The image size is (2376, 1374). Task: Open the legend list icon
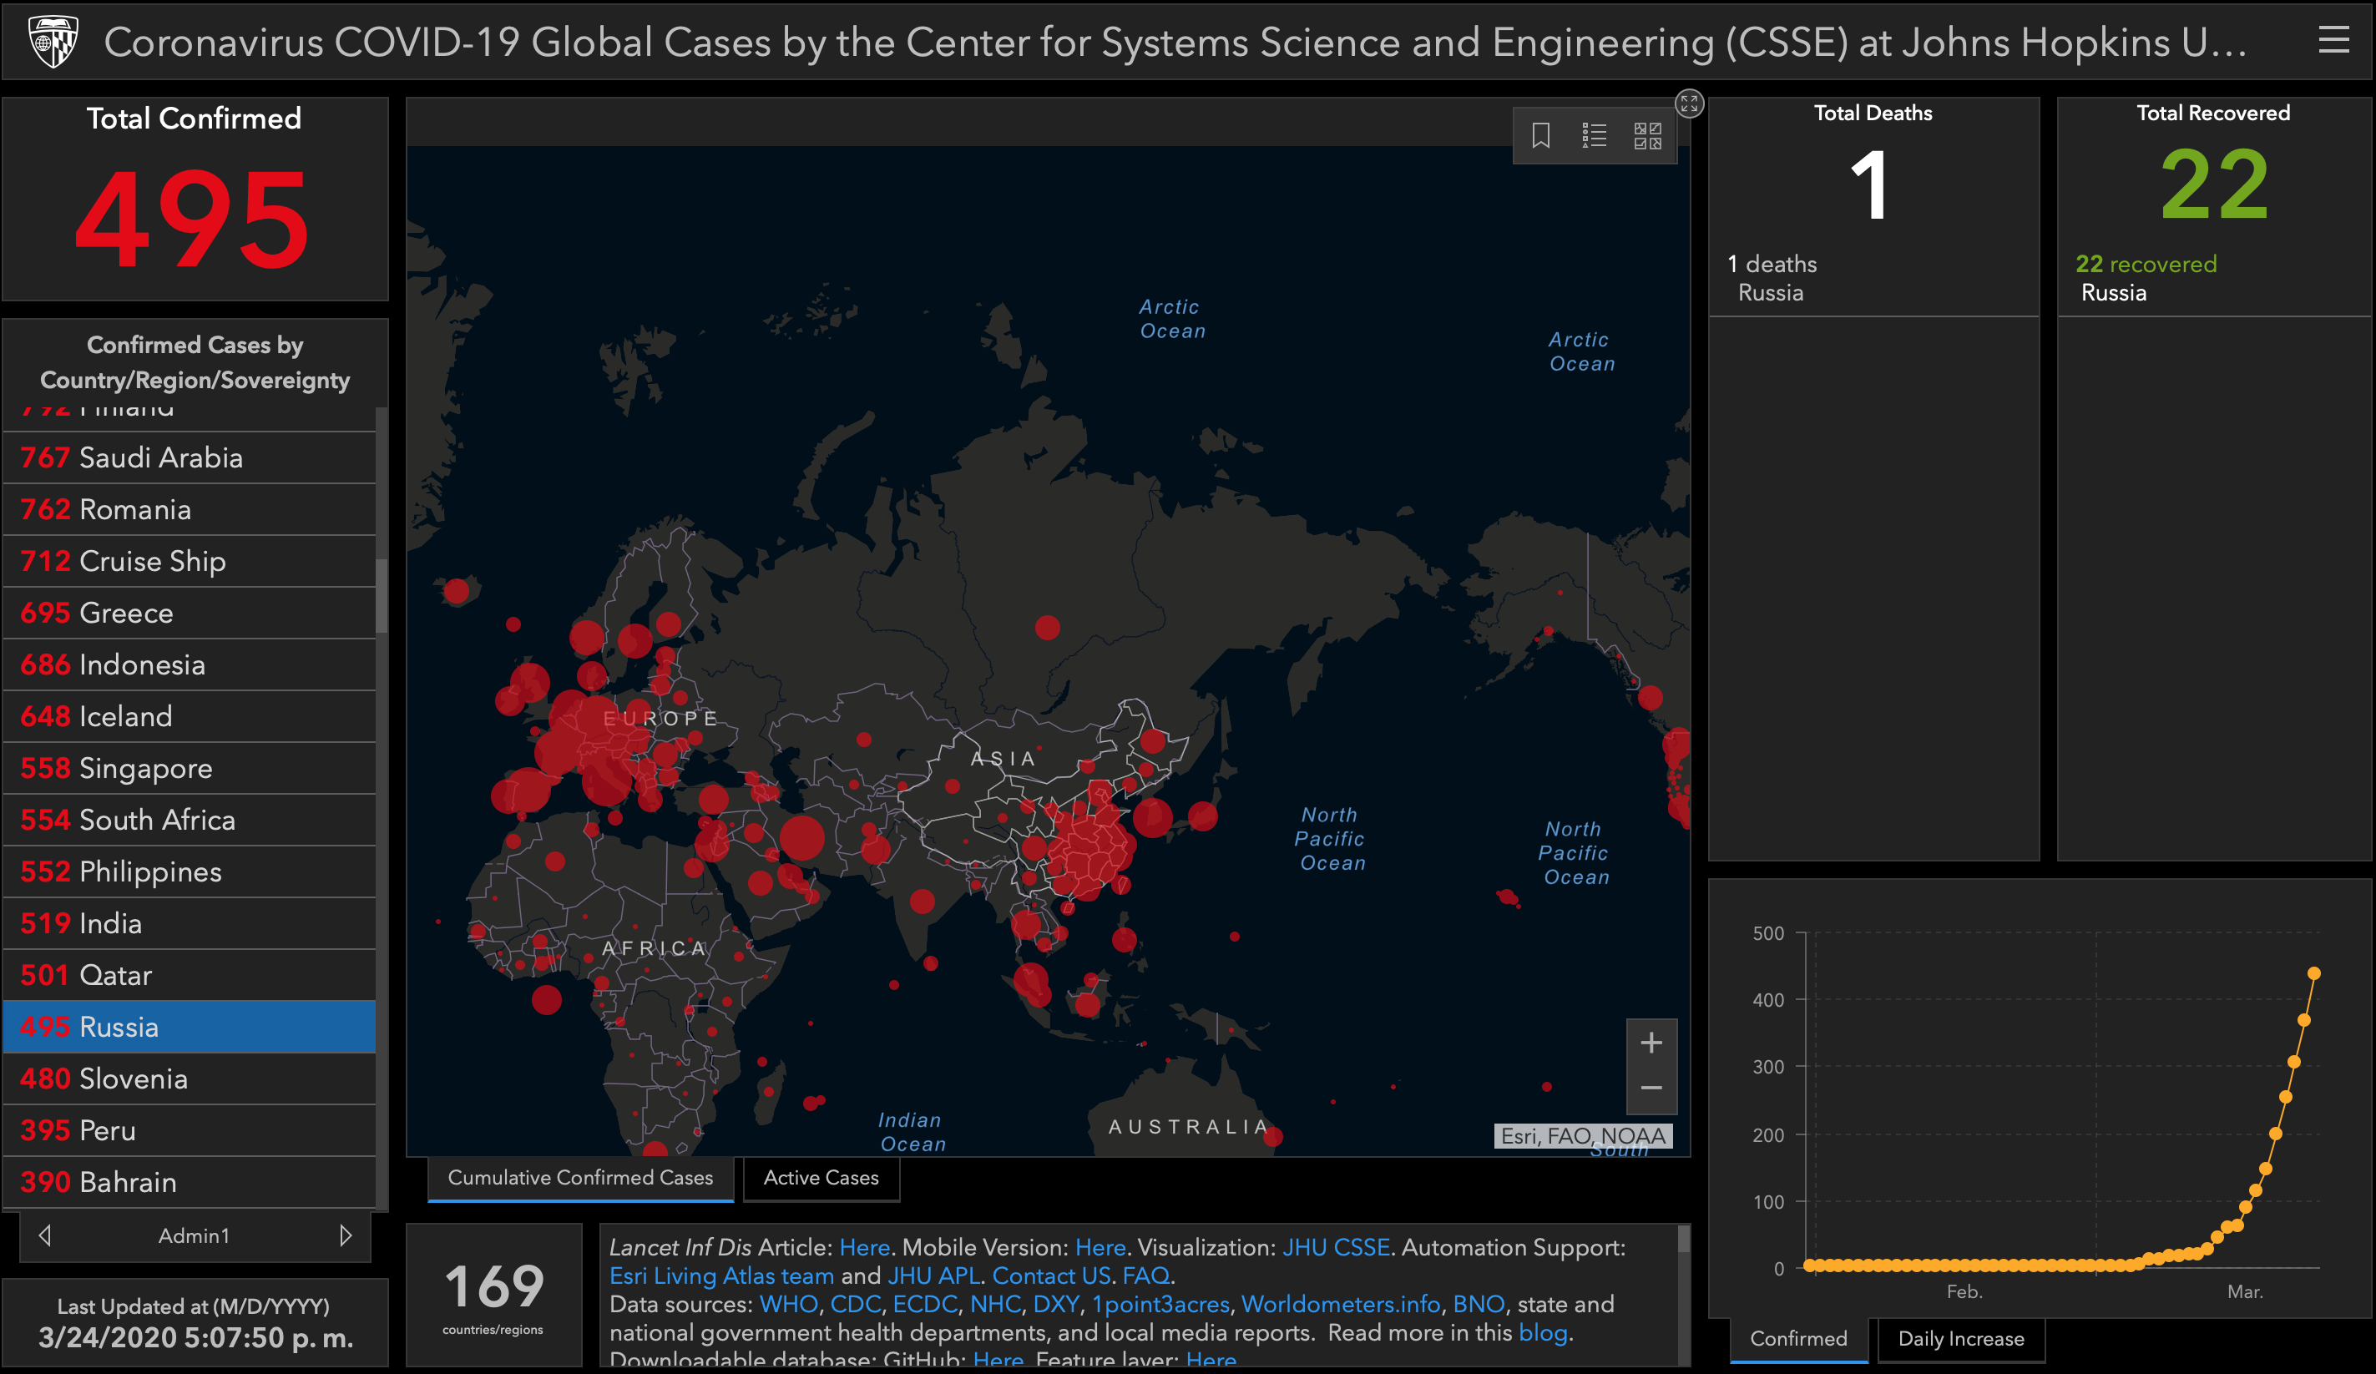click(x=1595, y=136)
